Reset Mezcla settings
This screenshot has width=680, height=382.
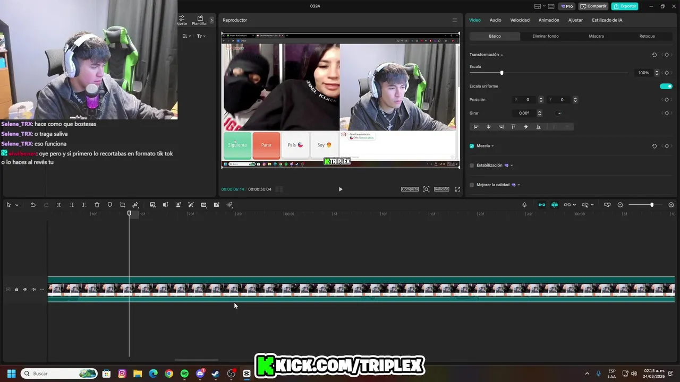[x=654, y=146]
